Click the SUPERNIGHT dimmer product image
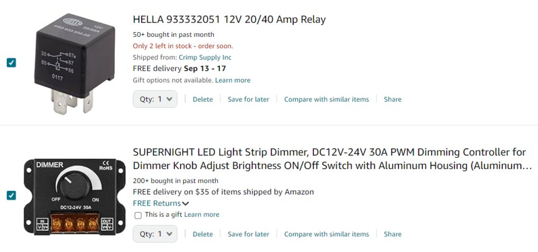The width and height of the screenshot is (538, 252). pyautogui.click(x=74, y=196)
